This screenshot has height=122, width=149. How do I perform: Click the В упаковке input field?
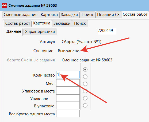[x=68, y=106]
